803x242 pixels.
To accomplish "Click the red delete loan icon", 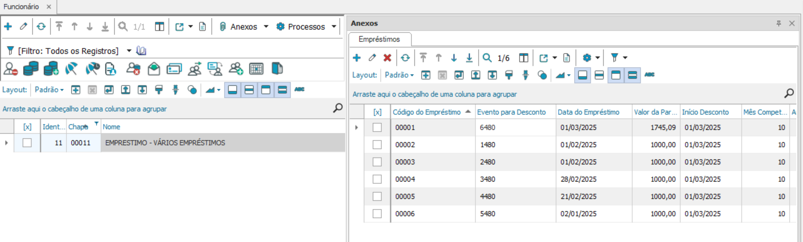I will [x=387, y=58].
